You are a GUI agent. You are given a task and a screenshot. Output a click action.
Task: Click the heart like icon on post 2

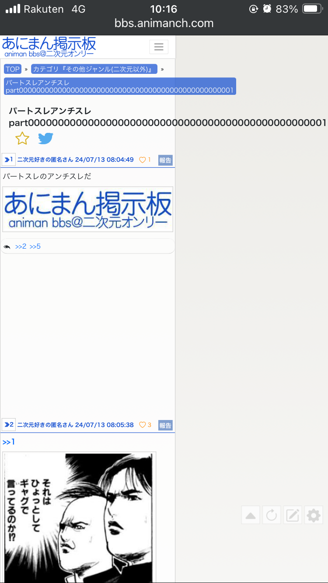pyautogui.click(x=142, y=425)
